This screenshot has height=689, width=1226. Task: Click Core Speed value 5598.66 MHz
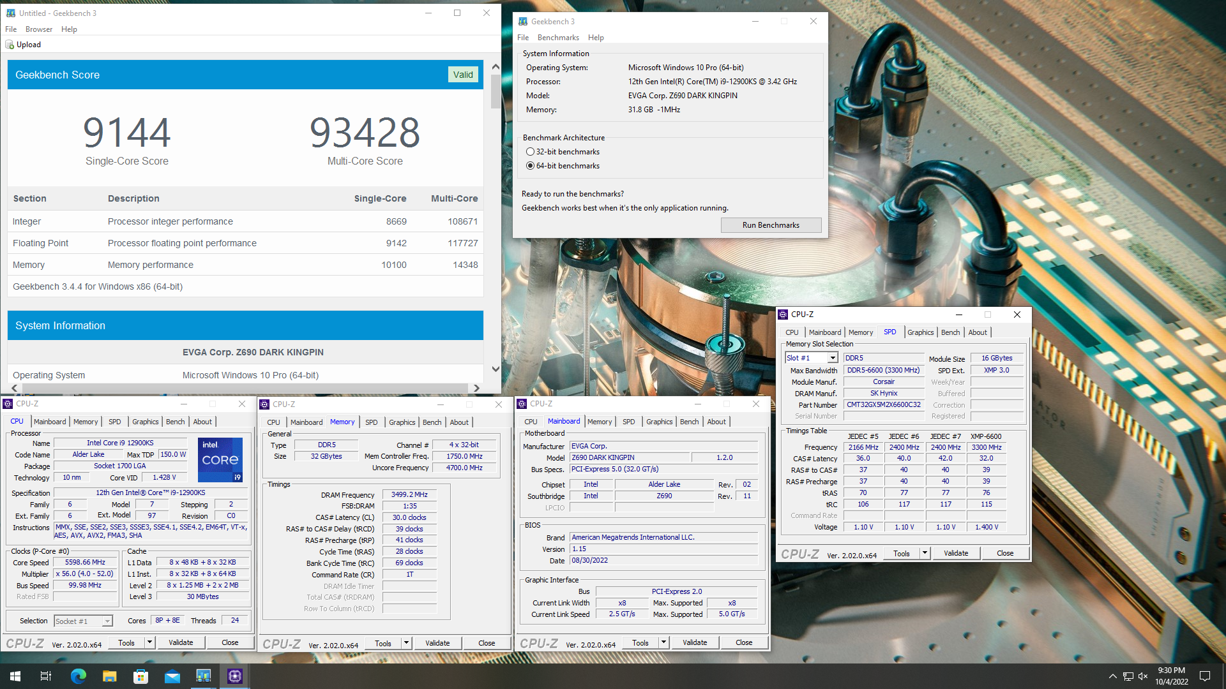[x=85, y=563]
